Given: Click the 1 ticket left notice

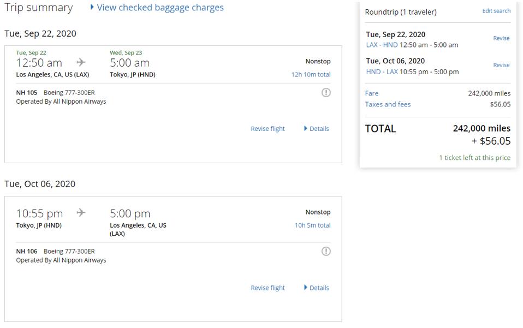Looking at the screenshot, I should point(474,158).
